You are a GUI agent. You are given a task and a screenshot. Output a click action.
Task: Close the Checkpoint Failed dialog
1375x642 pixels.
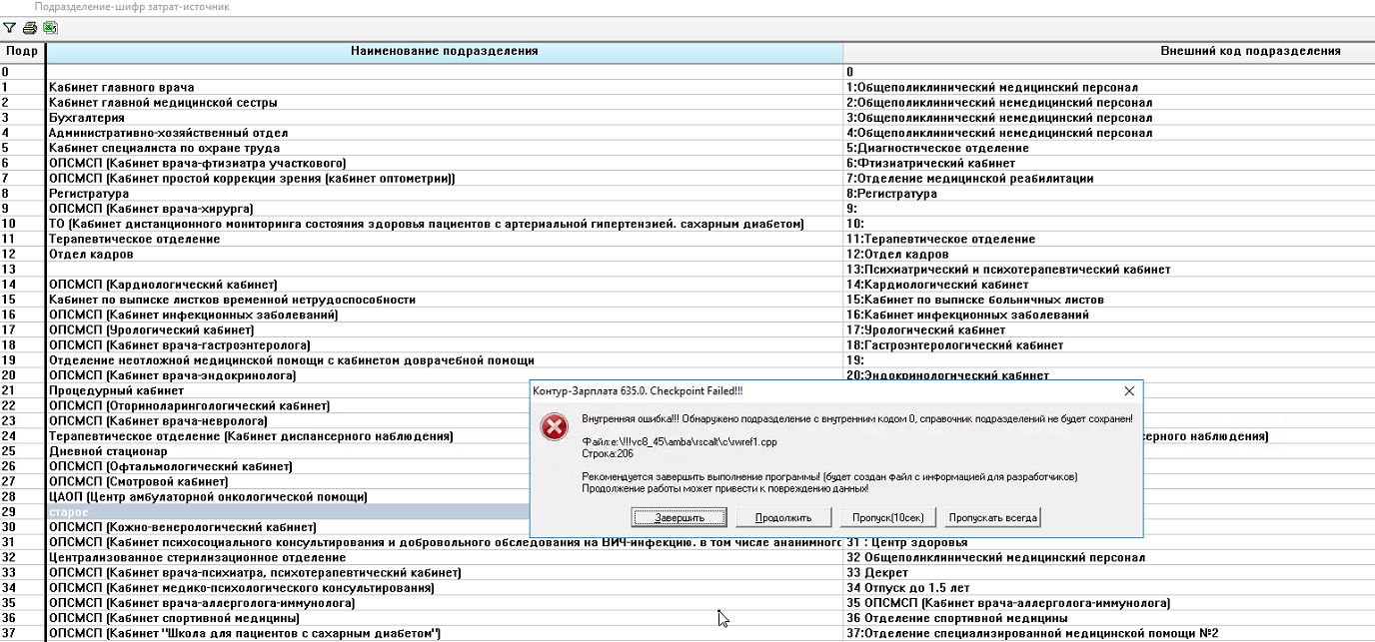point(1129,391)
